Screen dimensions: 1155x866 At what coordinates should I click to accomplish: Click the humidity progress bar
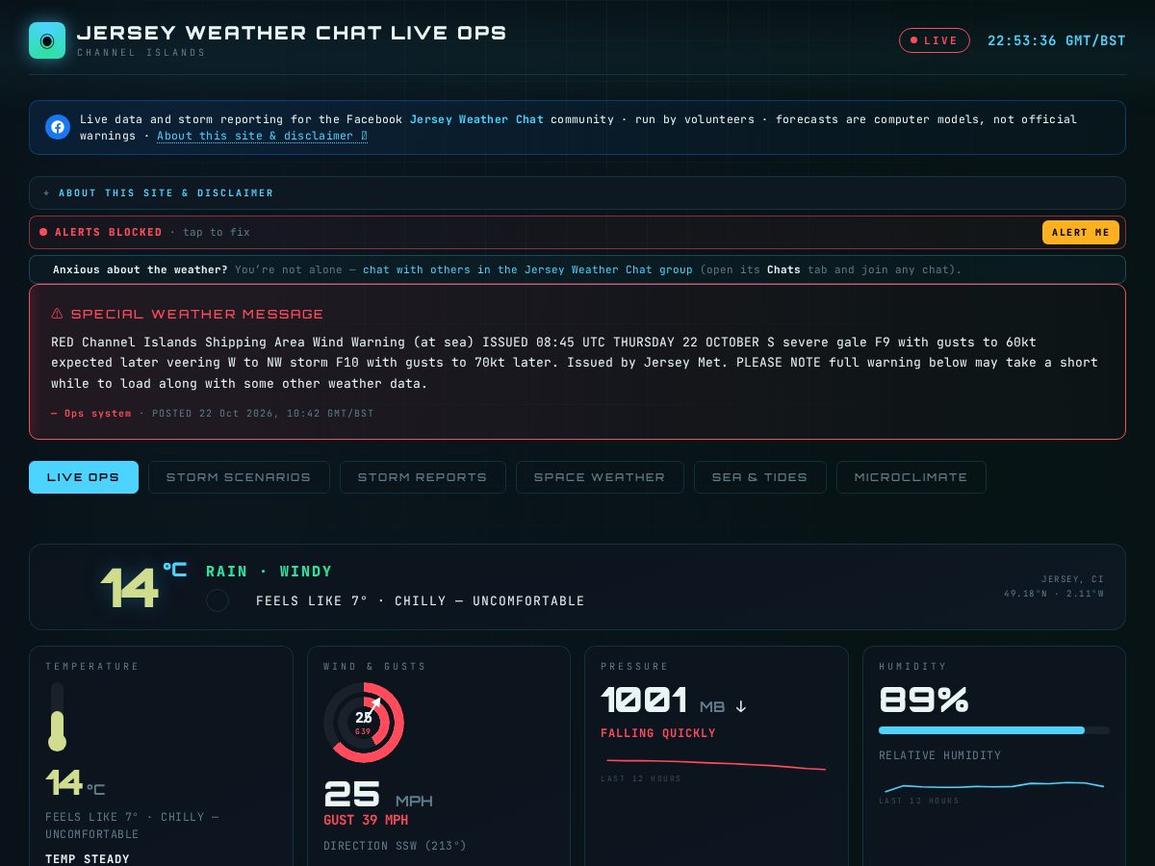(994, 730)
